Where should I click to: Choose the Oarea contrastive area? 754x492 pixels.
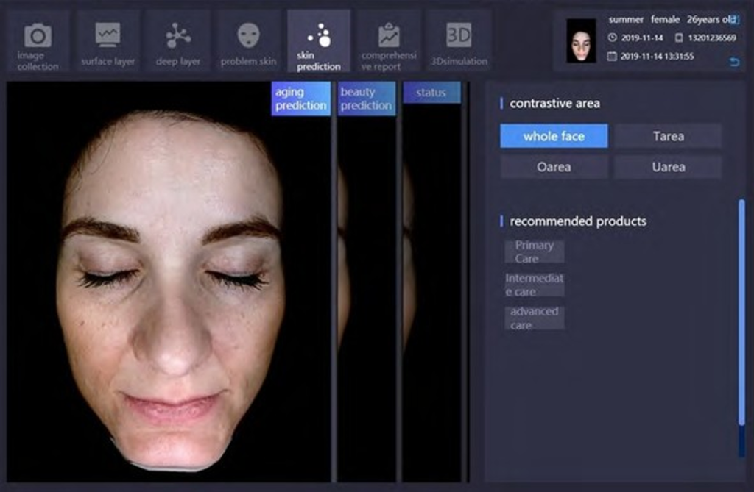(x=554, y=167)
